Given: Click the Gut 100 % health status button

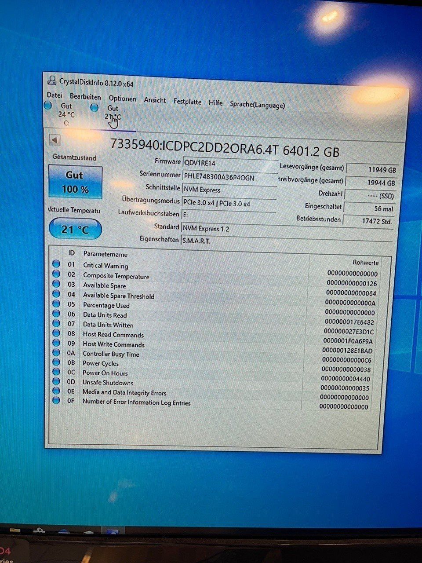Looking at the screenshot, I should 75,182.
